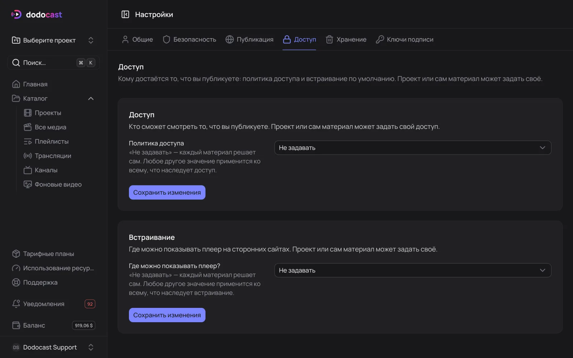Switch to the Безопасность tab

(189, 39)
